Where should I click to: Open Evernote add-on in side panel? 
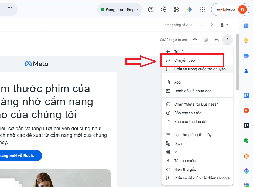pos(246,141)
